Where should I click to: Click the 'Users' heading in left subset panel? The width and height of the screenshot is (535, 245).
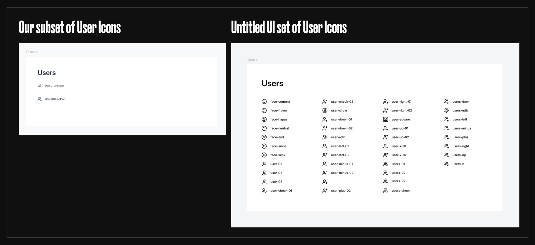[x=47, y=73]
